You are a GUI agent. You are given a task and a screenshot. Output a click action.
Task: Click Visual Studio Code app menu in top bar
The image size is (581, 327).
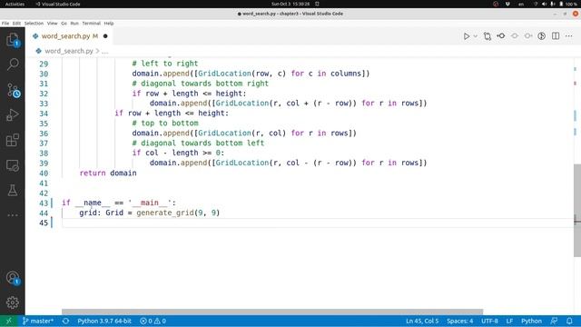58,4
